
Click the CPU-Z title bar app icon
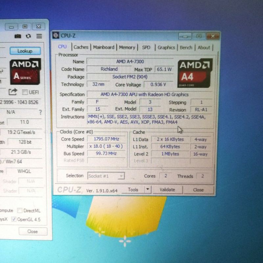tap(56, 36)
